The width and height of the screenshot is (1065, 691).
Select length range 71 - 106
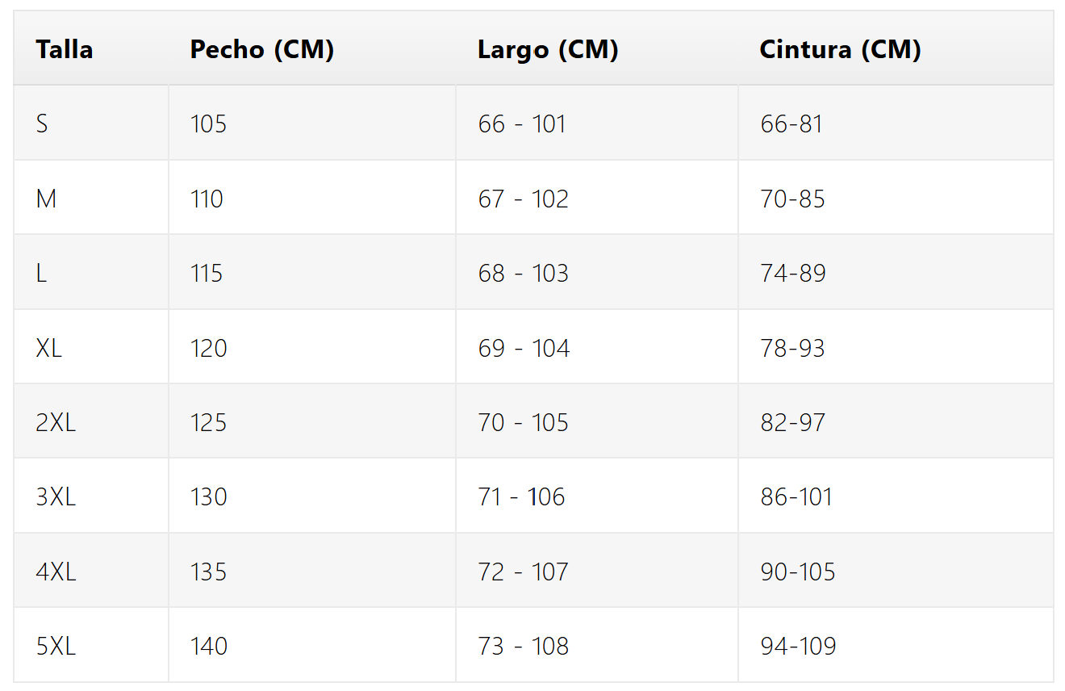[x=521, y=496]
